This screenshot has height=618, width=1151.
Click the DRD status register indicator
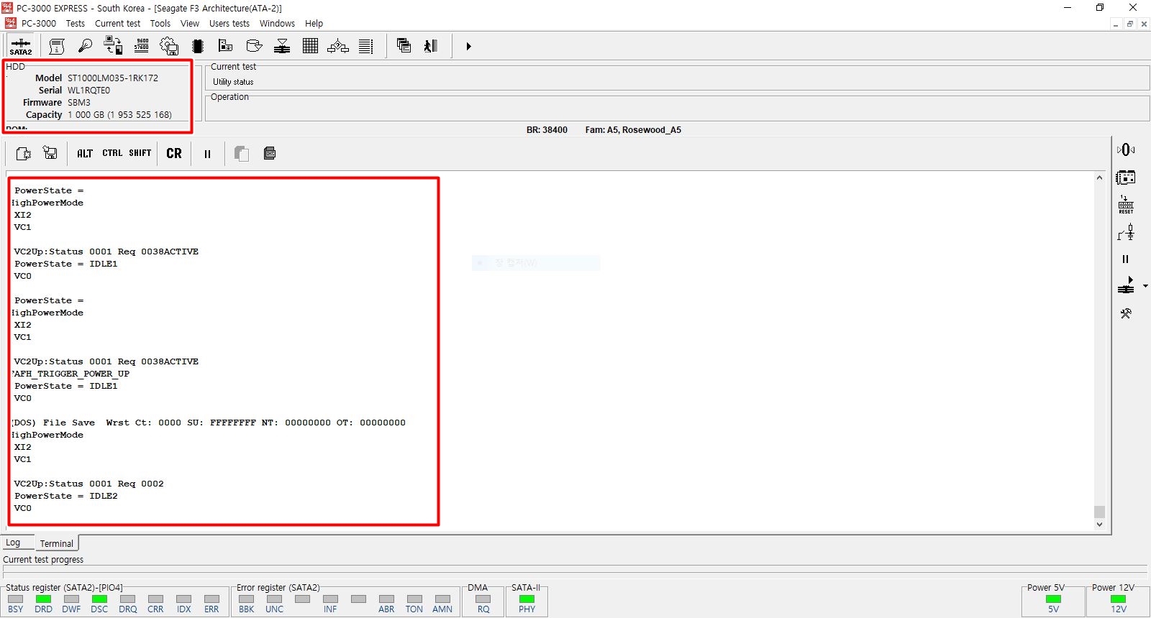tap(43, 599)
